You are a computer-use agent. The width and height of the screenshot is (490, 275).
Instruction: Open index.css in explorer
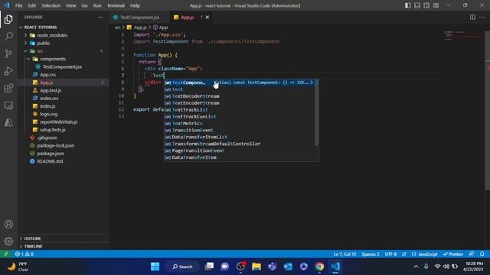click(x=64, y=99)
